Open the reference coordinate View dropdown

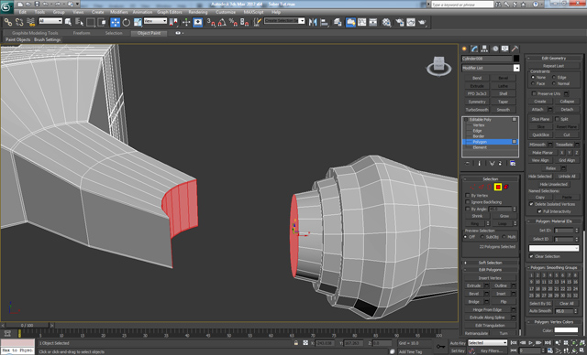coord(155,21)
